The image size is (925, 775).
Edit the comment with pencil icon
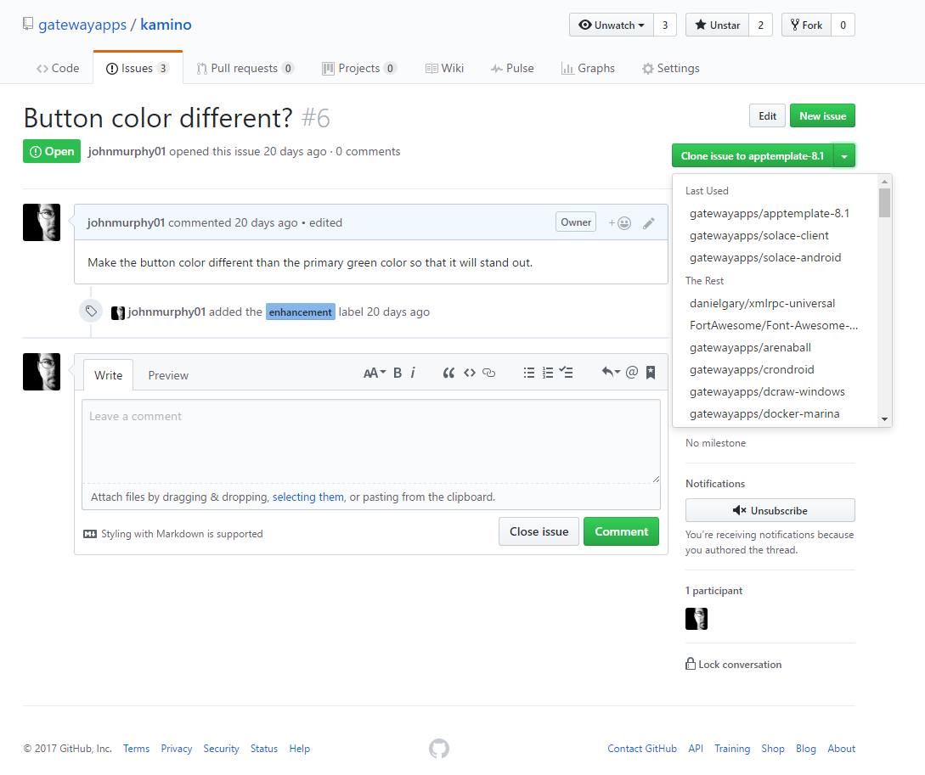click(x=648, y=222)
